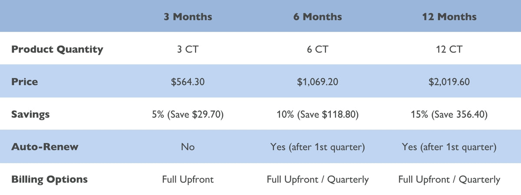
Task: Click the No auto-renew cell
Action: point(188,147)
